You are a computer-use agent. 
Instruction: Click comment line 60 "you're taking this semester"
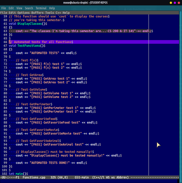click(x=36, y=20)
